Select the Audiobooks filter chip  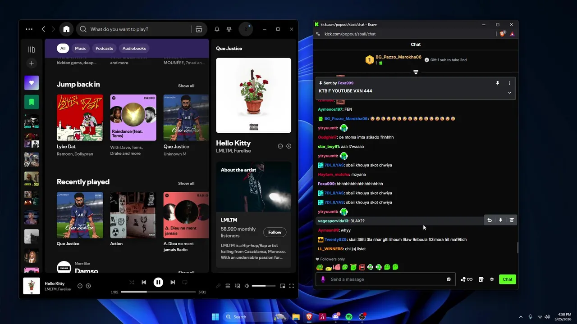(x=134, y=48)
